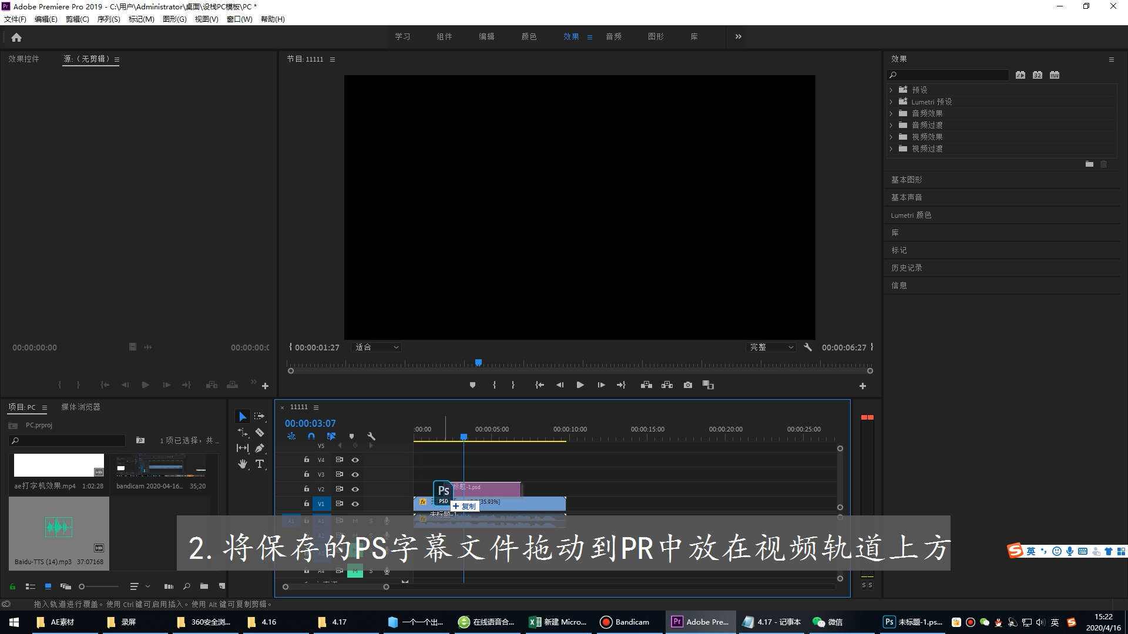Open the 历史记录 panel

coord(907,268)
